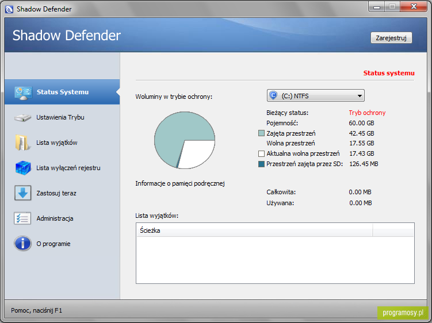Select Lista wyłączeń rejestru
The image size is (432, 323).
click(62, 168)
